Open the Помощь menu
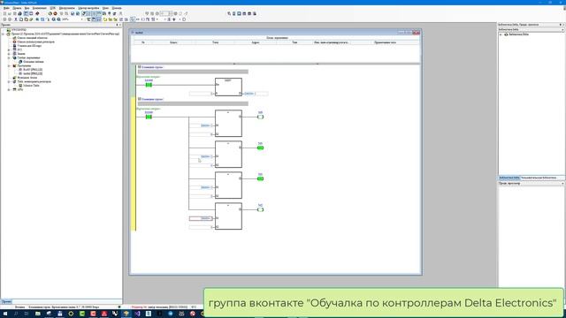566x318 pixels. 117,8
